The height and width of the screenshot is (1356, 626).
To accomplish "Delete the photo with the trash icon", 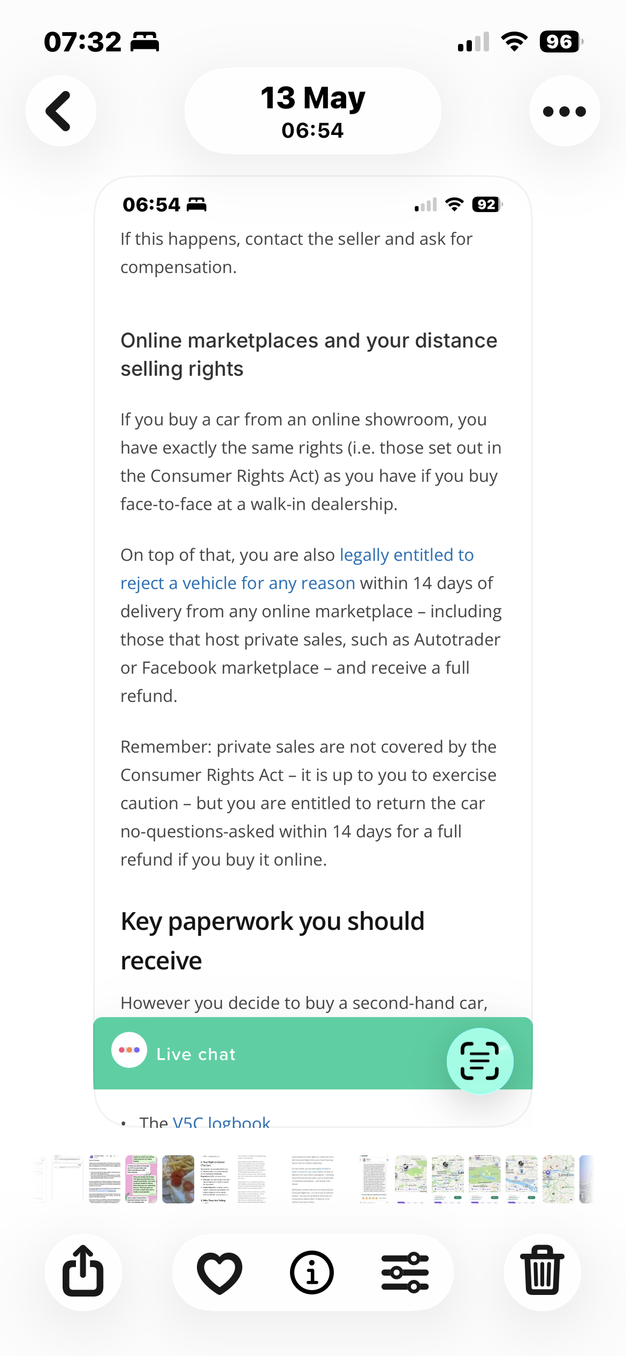I will [x=543, y=1272].
